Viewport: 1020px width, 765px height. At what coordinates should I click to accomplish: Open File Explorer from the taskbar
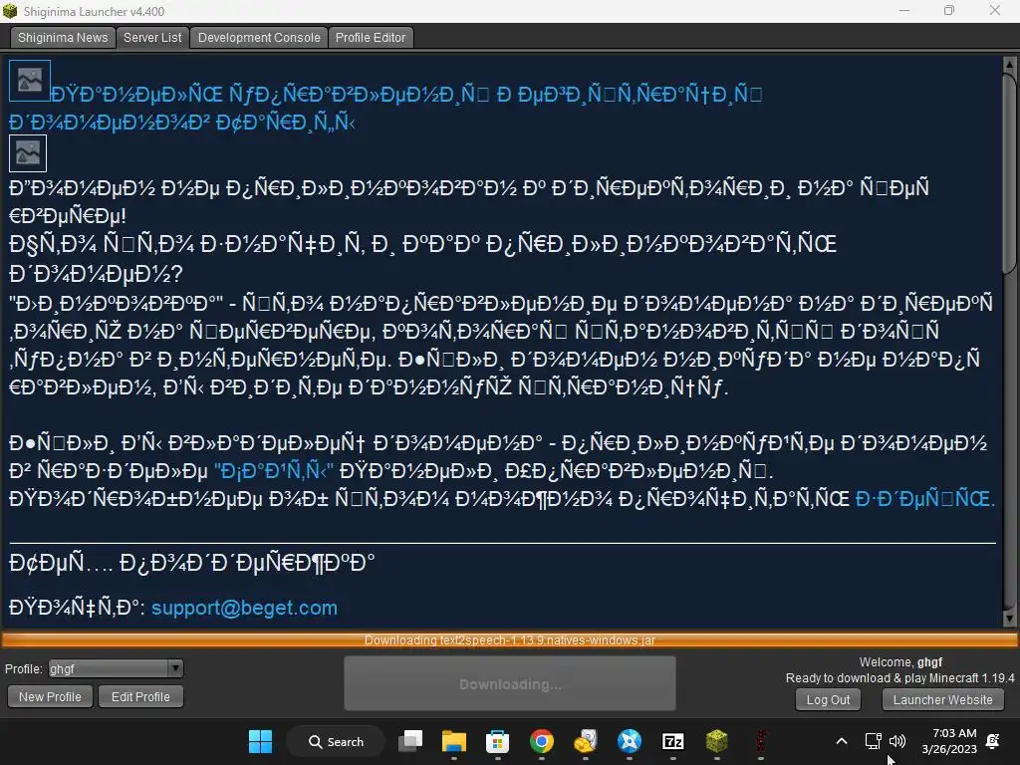tap(454, 741)
